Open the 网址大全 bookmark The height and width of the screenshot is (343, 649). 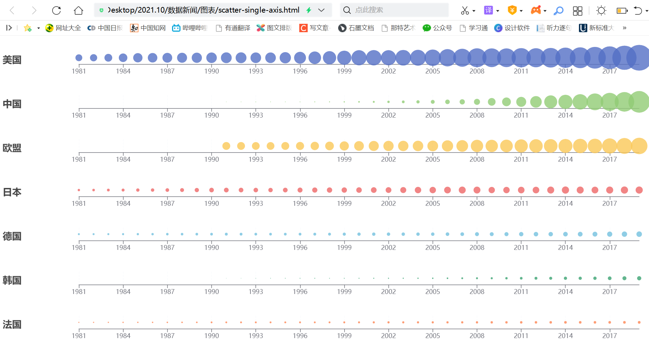(63, 28)
